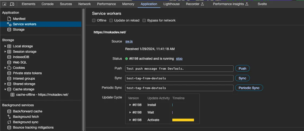Image resolution: width=304 pixels, height=131 pixels.
Task: Enable the Offline checkbox
Action: [94, 20]
